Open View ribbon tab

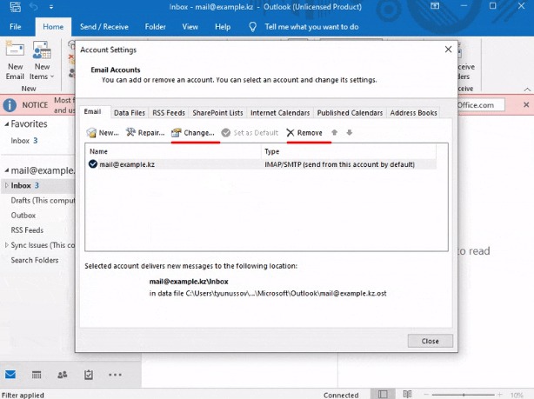(x=190, y=27)
